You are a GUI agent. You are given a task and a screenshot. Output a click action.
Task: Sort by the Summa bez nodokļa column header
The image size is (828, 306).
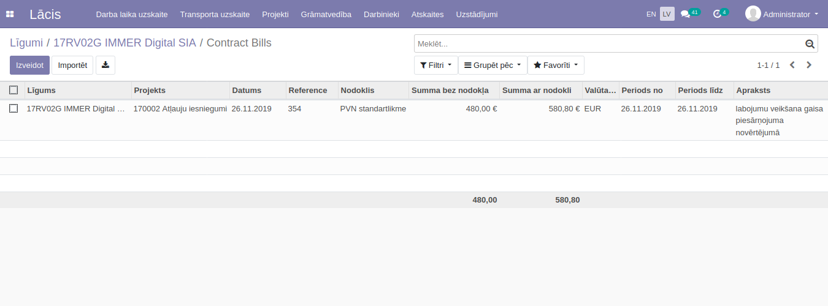click(x=450, y=91)
